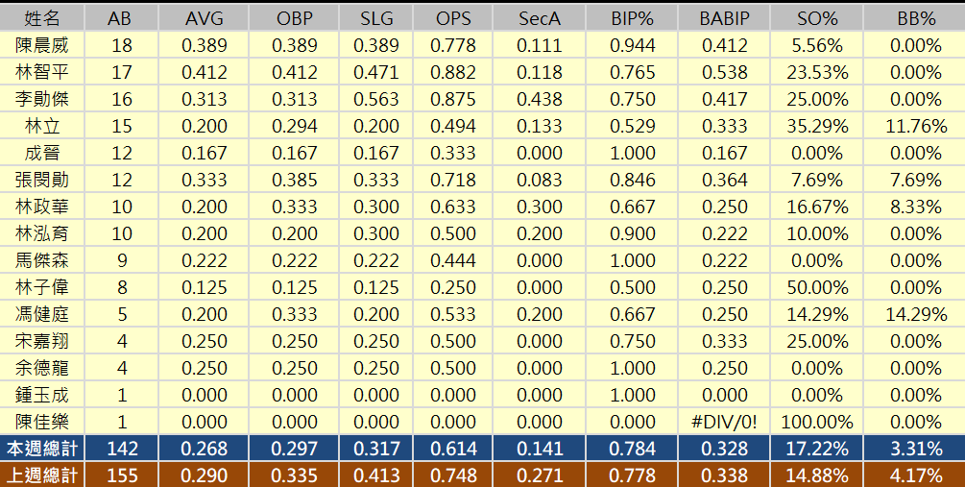Screen dimensions: 965x487
Task: Select the OBP column header
Action: [x=294, y=18]
